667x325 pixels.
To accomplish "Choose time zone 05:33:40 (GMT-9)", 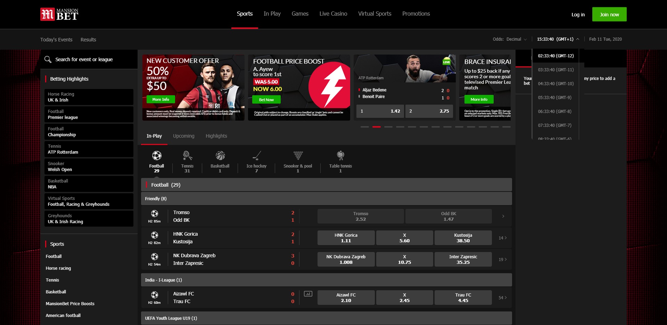I will 556,98.
